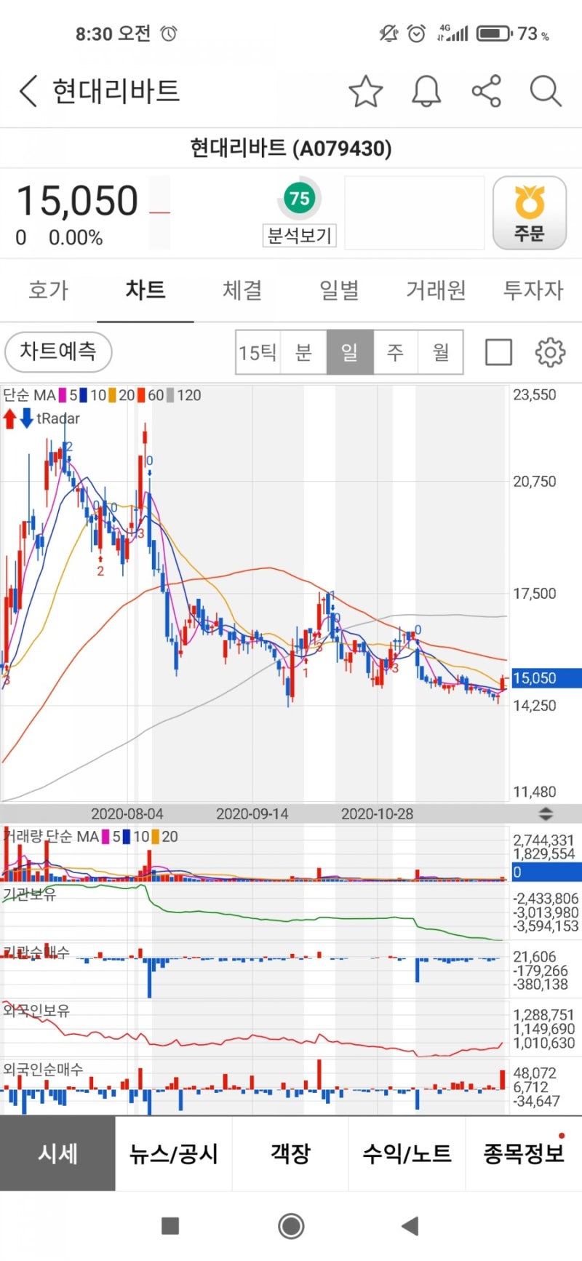Tap the 단순 MA legend text on price chart

(x=29, y=395)
